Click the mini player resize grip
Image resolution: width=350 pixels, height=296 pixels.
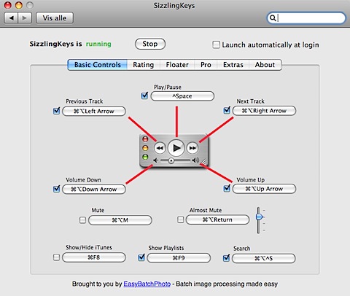tap(203, 163)
